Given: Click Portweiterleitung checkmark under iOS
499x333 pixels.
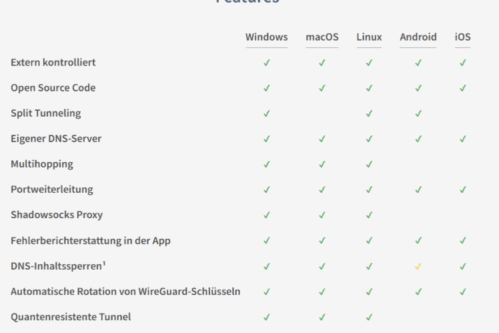Looking at the screenshot, I should click(463, 190).
